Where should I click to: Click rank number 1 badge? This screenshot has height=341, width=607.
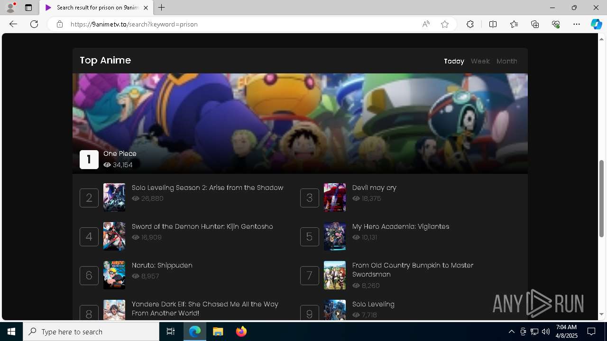click(89, 160)
